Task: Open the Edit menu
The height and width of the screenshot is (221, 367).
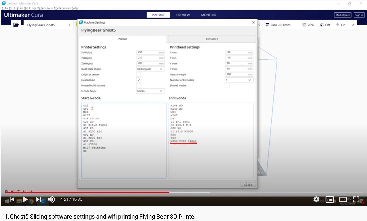Action: [x=12, y=8]
